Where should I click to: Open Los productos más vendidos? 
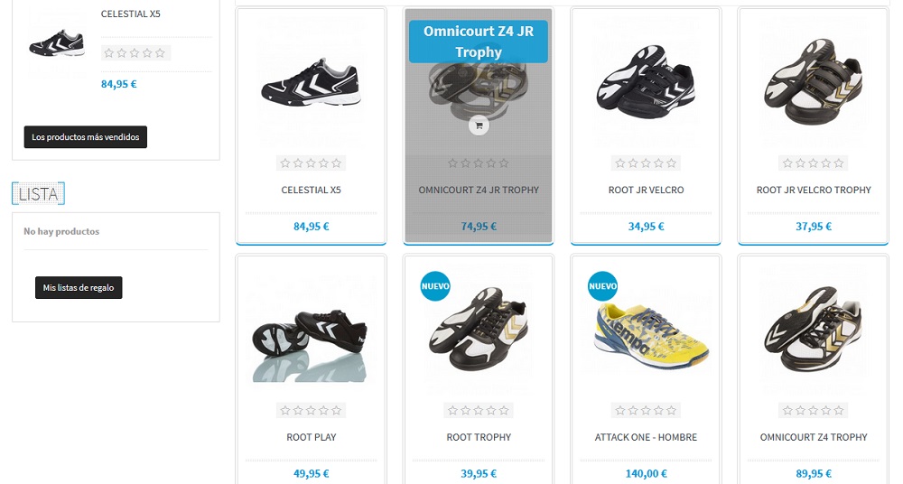click(x=85, y=137)
